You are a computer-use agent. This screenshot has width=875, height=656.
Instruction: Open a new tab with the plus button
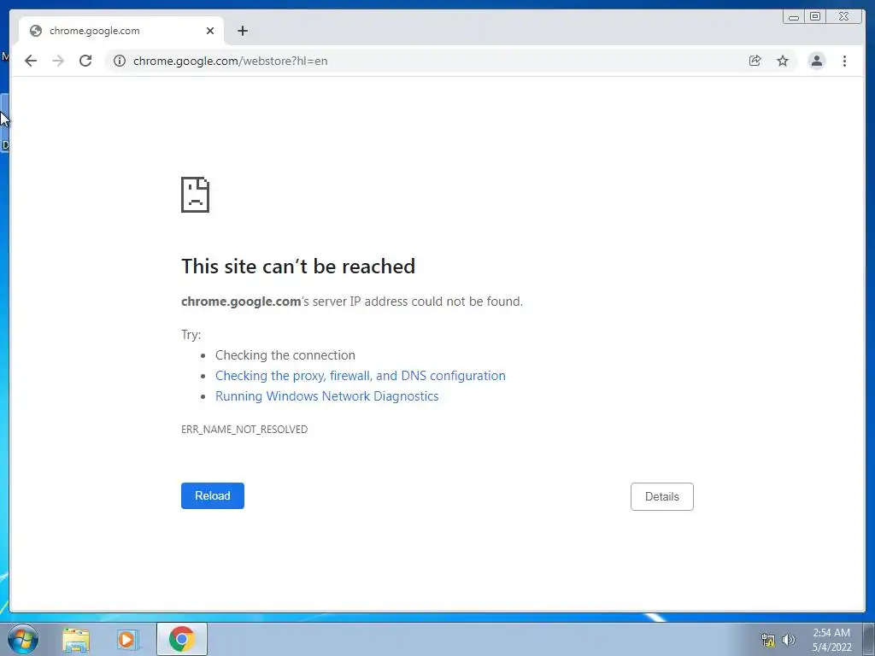[242, 31]
